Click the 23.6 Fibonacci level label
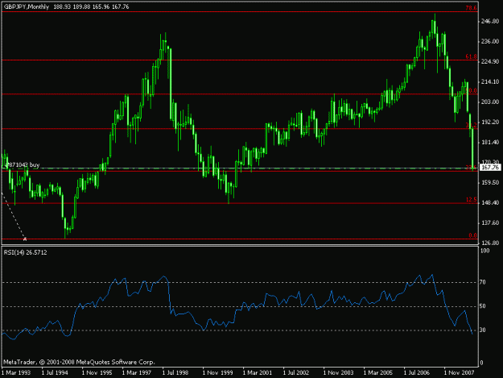 coord(471,168)
